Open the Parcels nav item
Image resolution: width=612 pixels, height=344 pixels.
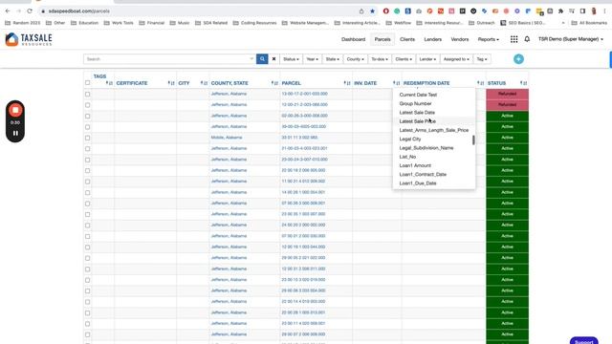(x=382, y=39)
